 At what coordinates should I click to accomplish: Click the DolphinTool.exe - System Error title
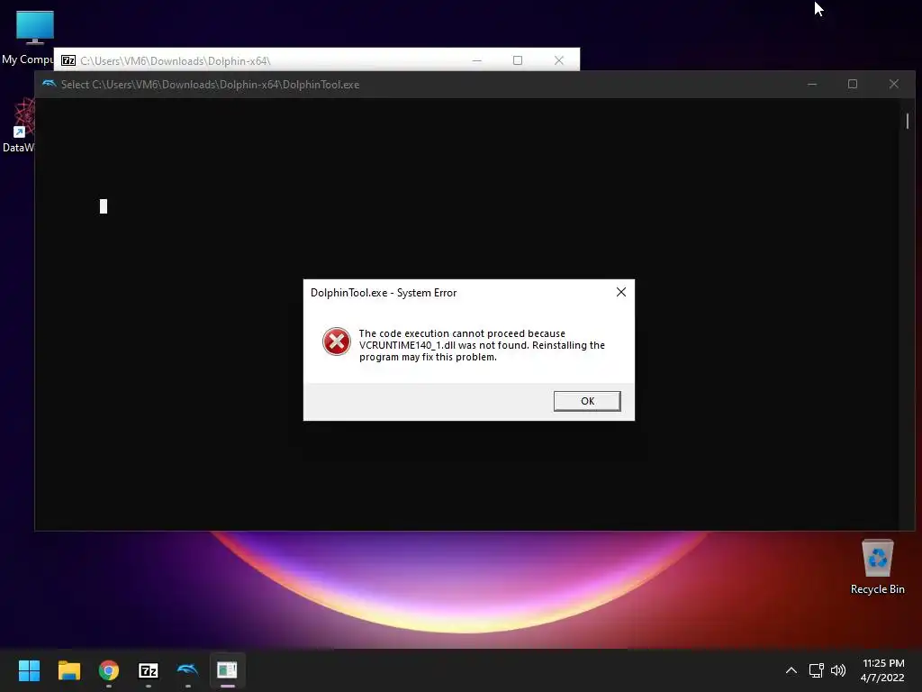pyautogui.click(x=384, y=293)
